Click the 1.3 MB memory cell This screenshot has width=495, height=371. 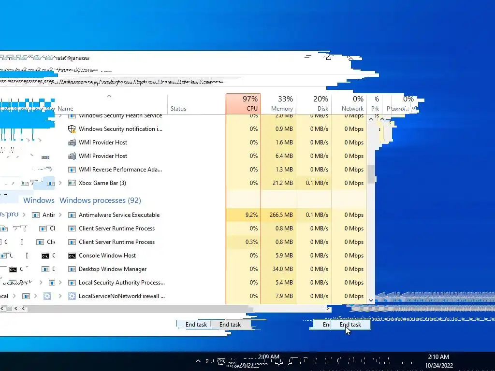pyautogui.click(x=278, y=170)
